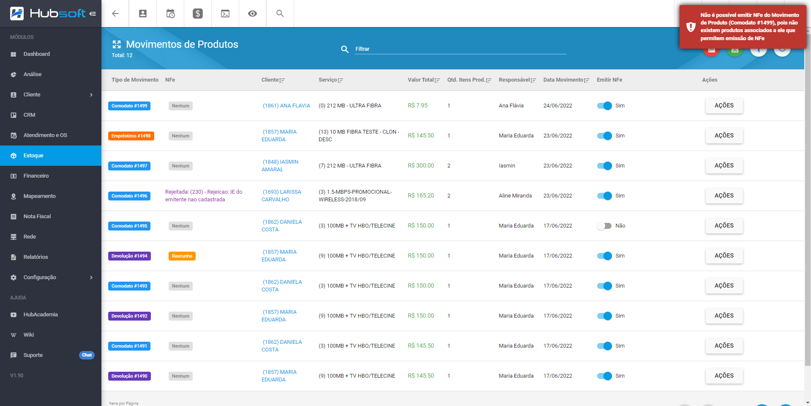Screen dimensions: 811x406
Task: Sort by Serviço column
Action: [330, 80]
